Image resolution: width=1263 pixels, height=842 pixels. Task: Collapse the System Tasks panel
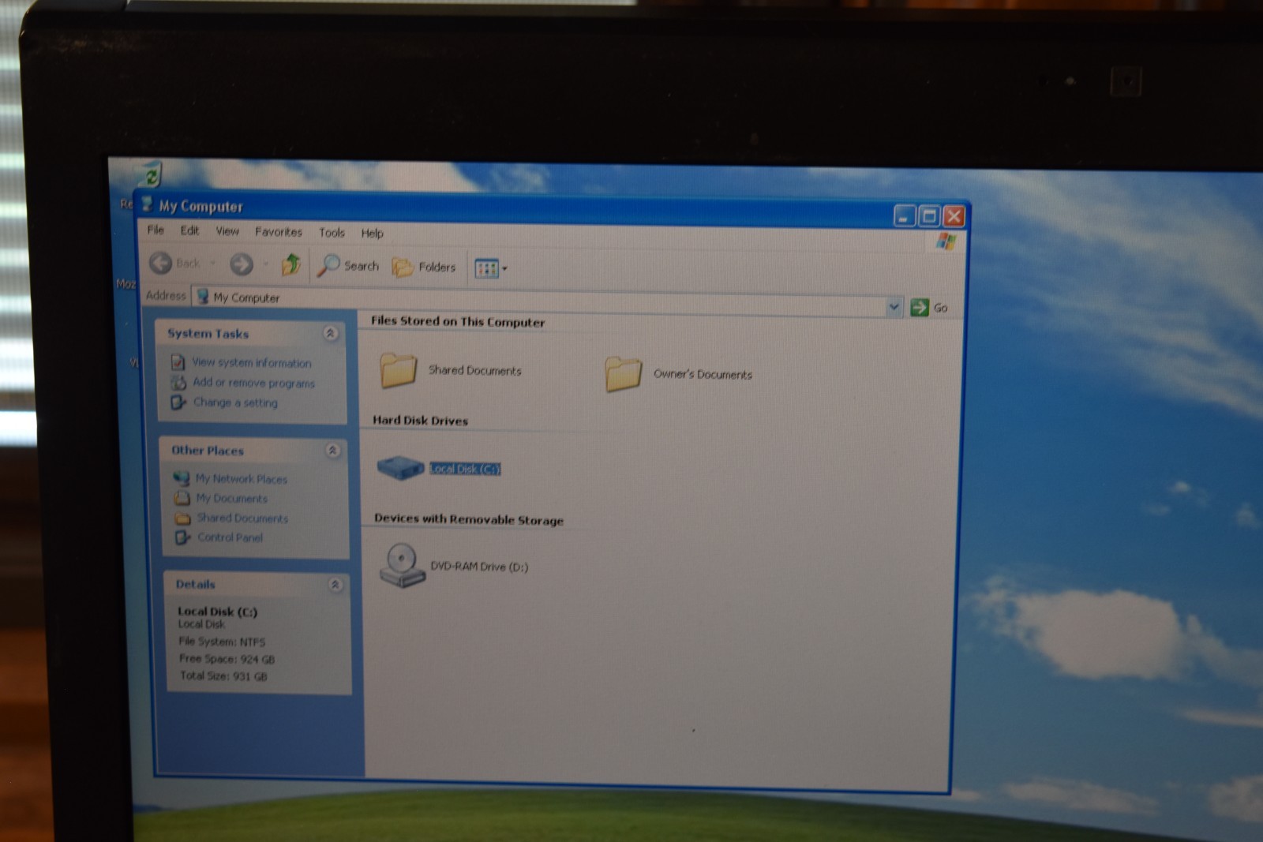331,334
